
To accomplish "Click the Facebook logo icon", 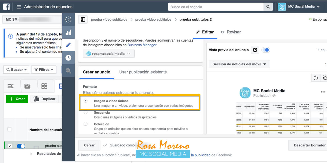I will pyautogui.click(x=7, y=7).
